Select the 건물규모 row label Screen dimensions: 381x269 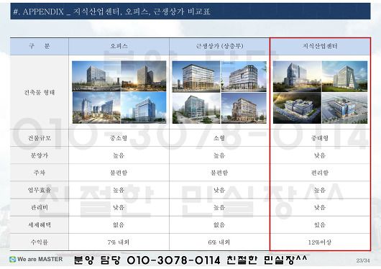click(40, 138)
